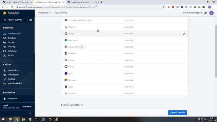Open a new browser tab
The height and width of the screenshot is (122, 217).
pyautogui.click(x=101, y=2)
